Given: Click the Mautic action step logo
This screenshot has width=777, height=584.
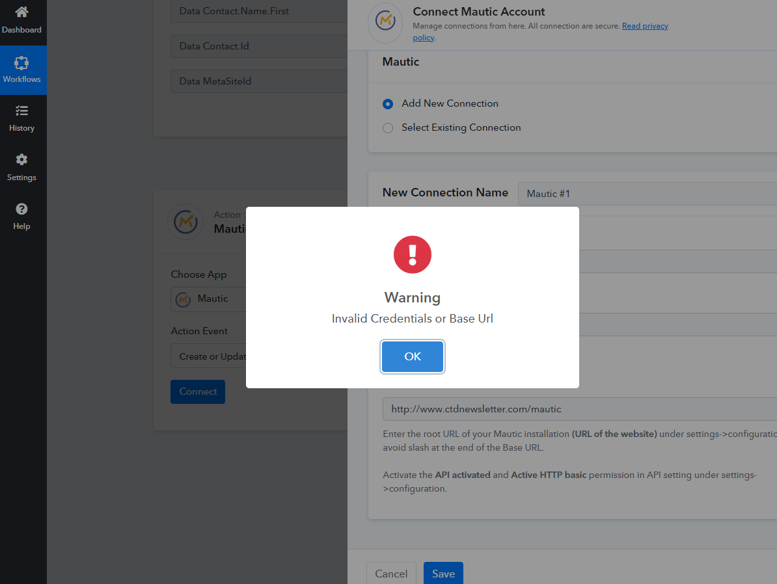Looking at the screenshot, I should 185,222.
